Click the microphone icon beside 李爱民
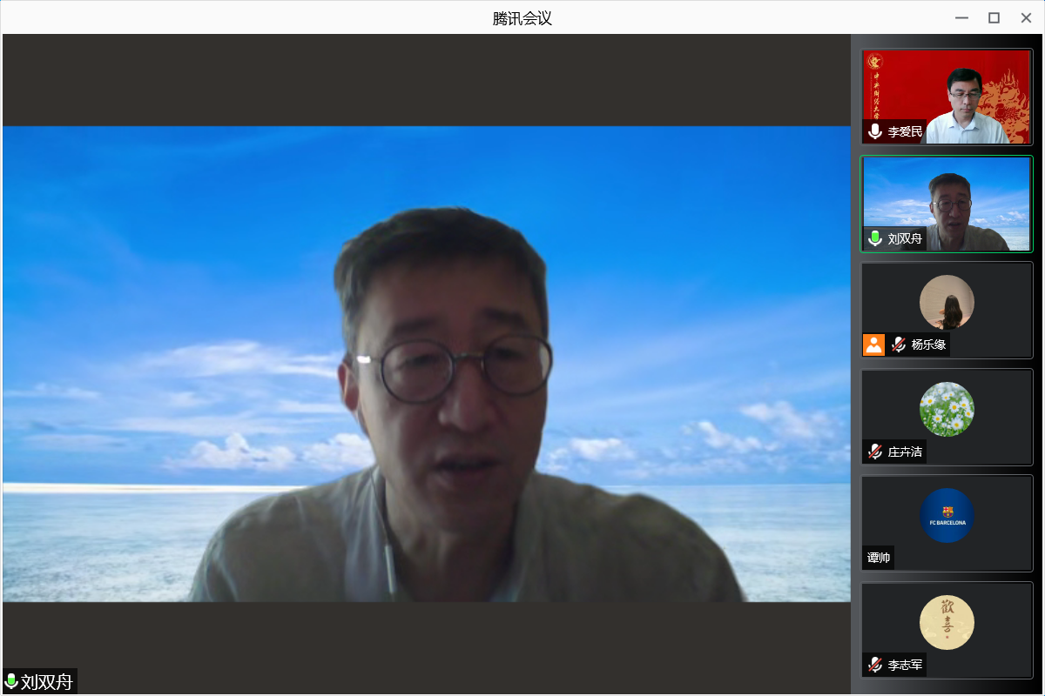 875,132
